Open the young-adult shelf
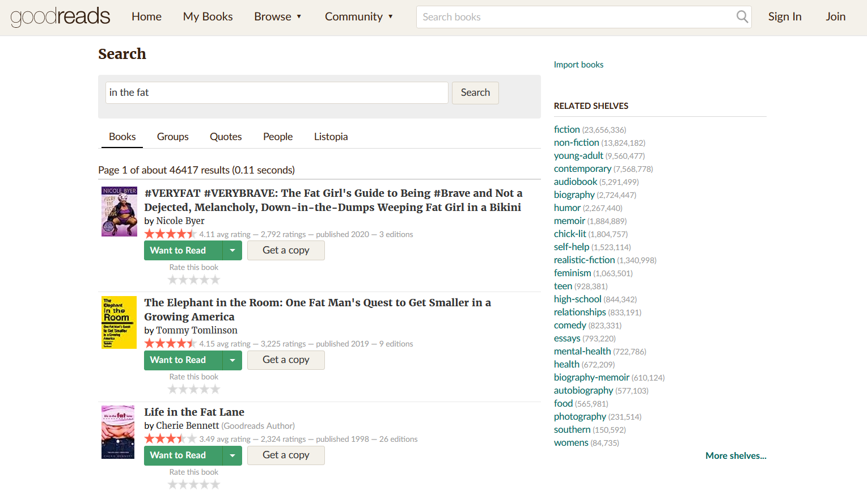Screen dimensions: 867x494 point(578,156)
